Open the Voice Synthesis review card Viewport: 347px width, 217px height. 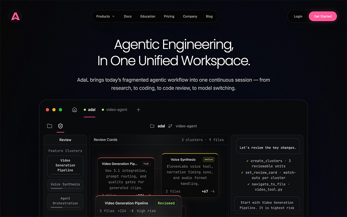click(190, 175)
